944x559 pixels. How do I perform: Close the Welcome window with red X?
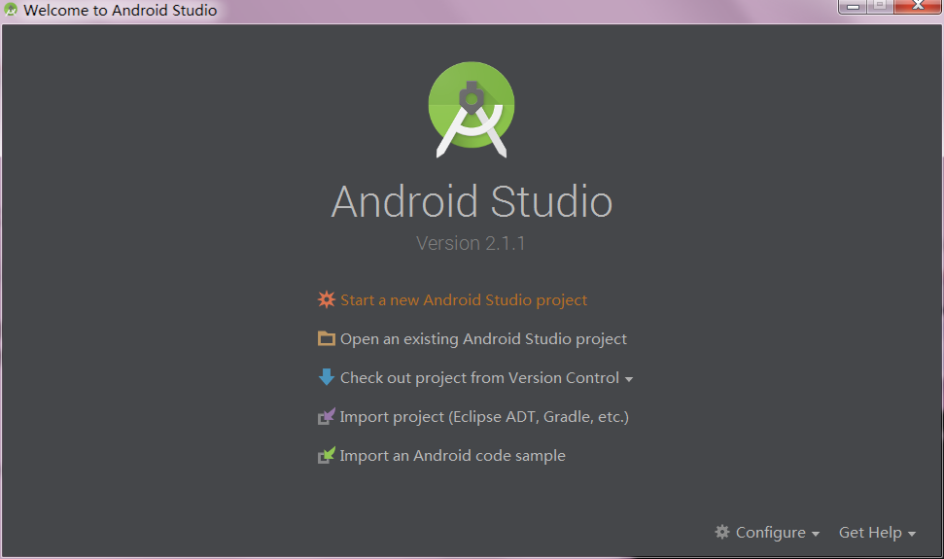coord(918,6)
